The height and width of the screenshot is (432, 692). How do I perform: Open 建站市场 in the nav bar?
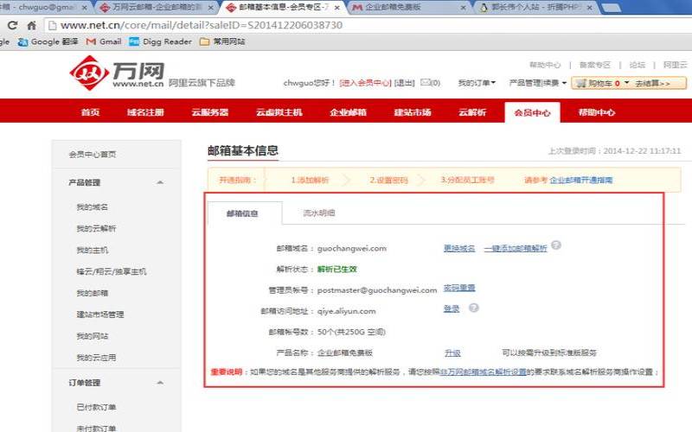click(413, 112)
